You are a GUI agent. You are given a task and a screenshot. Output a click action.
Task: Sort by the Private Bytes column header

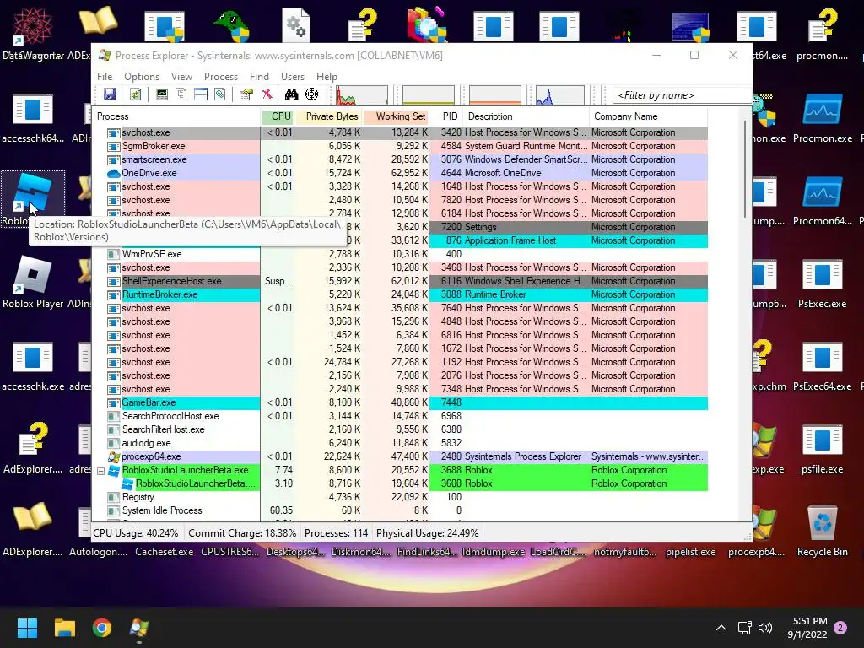click(x=328, y=116)
